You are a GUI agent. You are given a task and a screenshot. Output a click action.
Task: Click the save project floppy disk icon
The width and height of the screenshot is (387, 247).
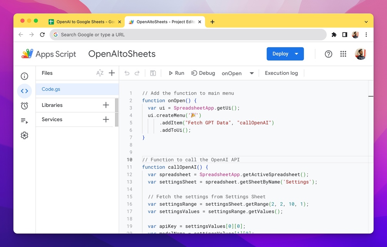point(153,73)
